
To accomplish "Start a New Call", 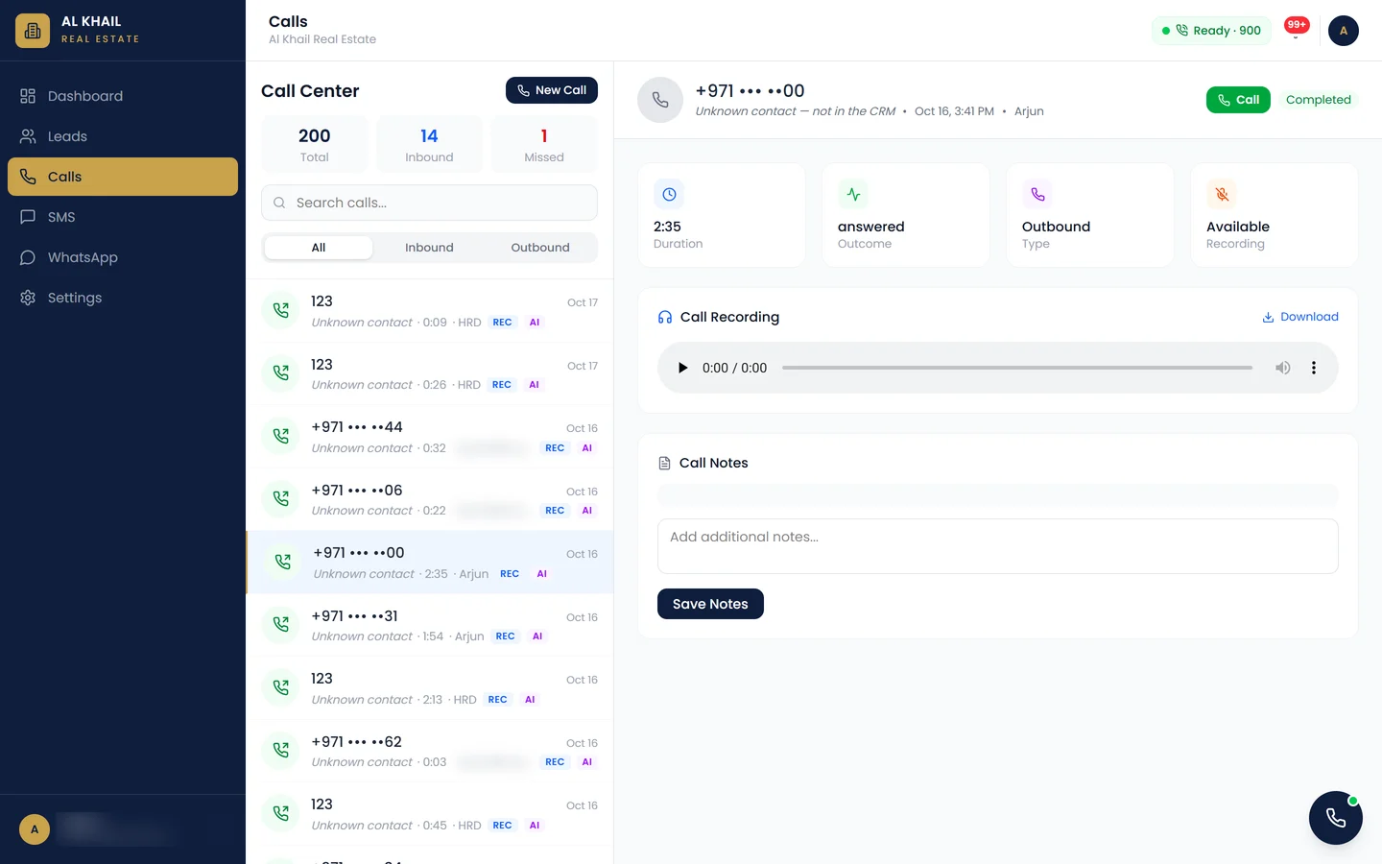I will (552, 90).
